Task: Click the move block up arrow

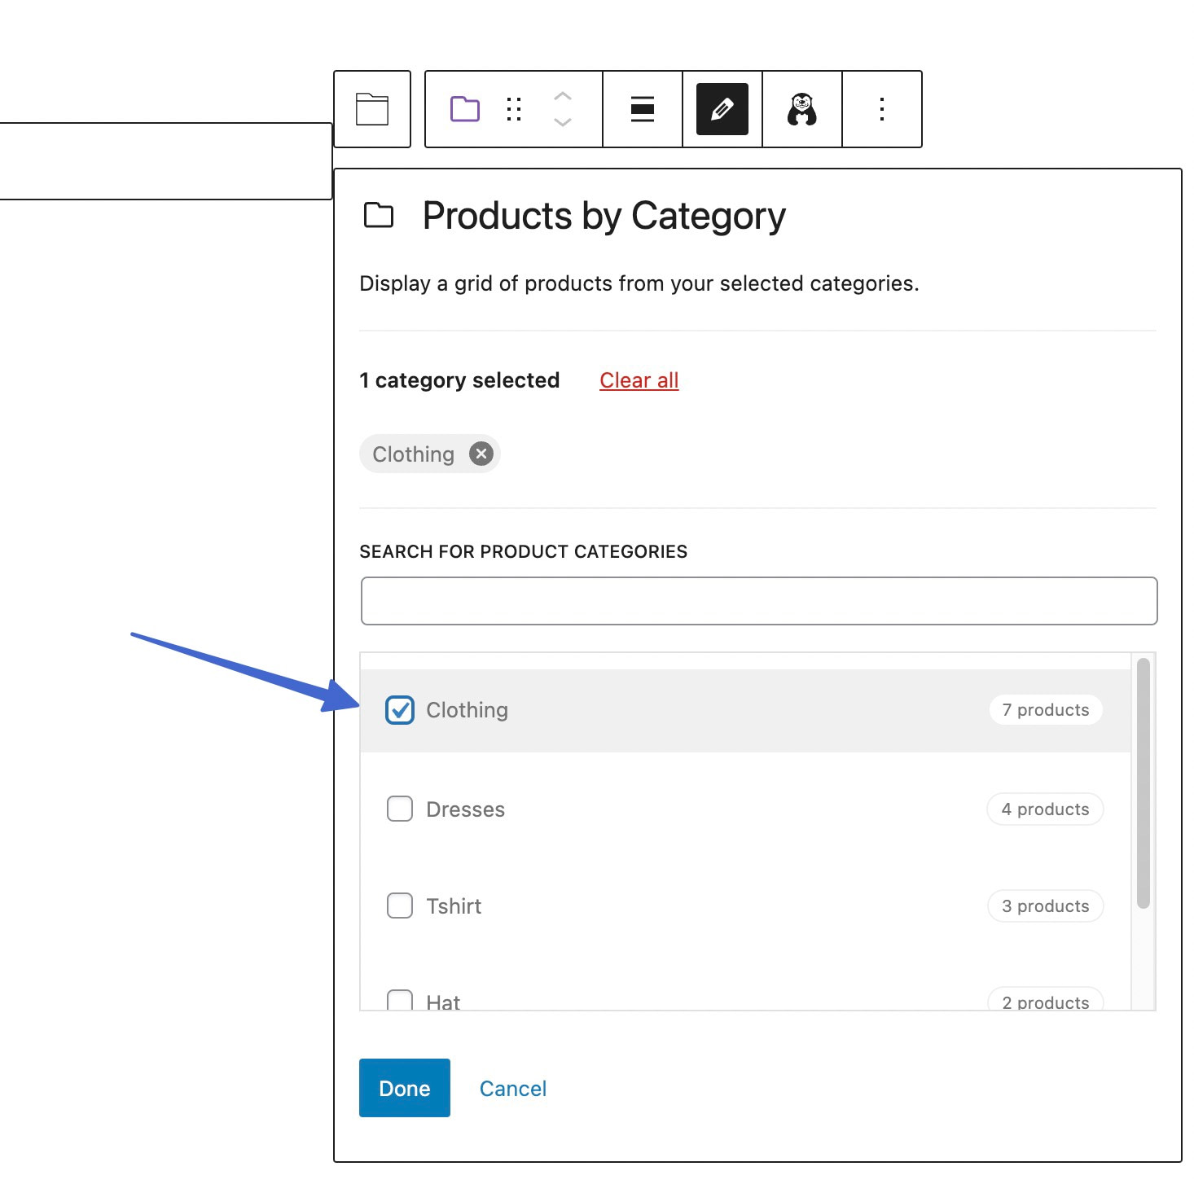Action: (561, 96)
